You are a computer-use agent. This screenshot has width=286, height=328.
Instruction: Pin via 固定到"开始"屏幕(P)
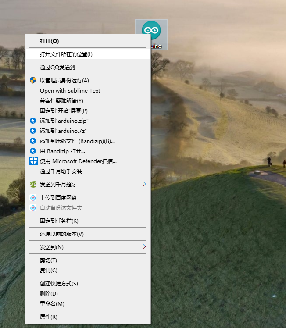click(88, 111)
